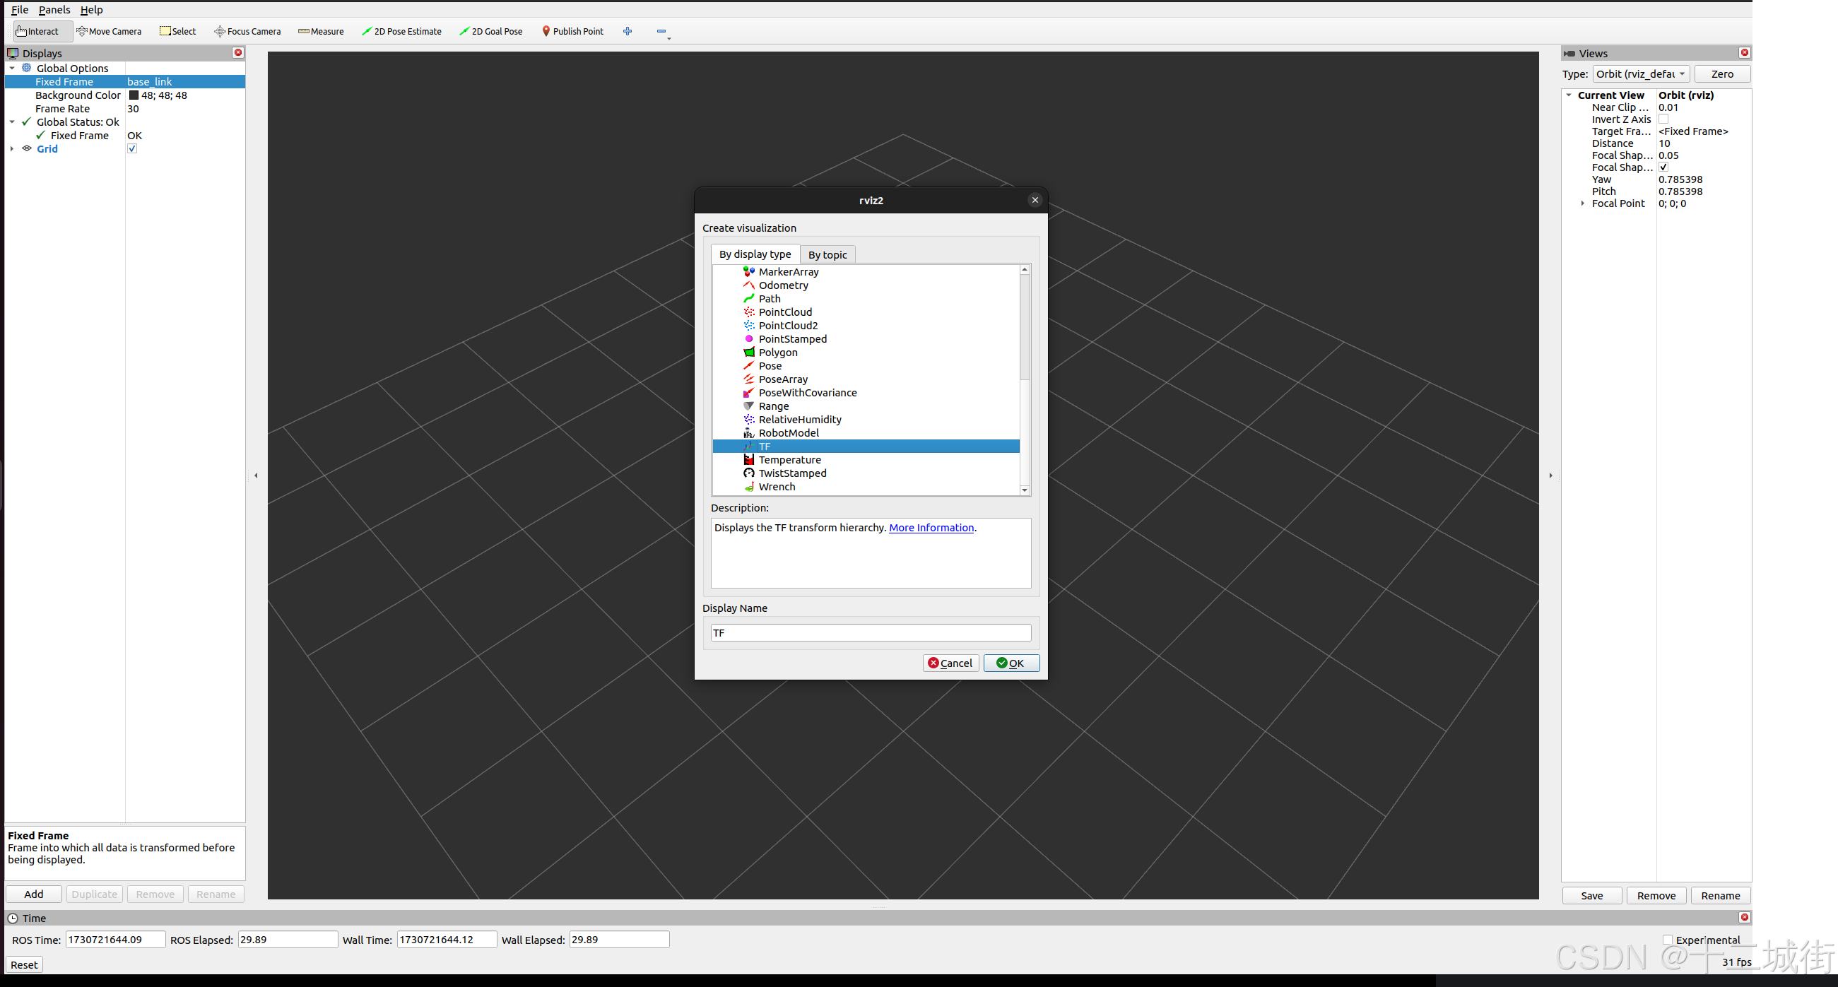Expand the Focal Point entry in Views
The height and width of the screenshot is (987, 1838).
[1582, 203]
